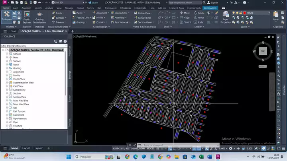Toggle grid display in status bar

[157, 149]
